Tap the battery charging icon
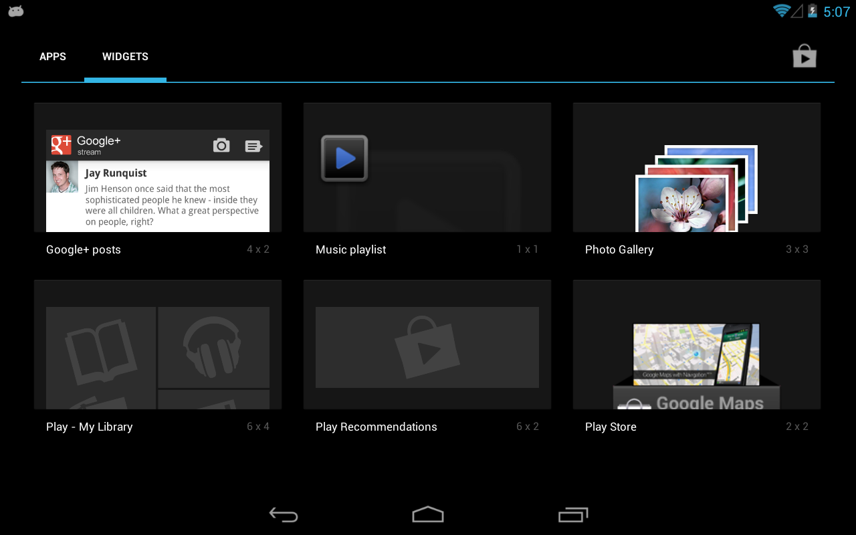Image resolution: width=856 pixels, height=535 pixels. click(x=813, y=11)
